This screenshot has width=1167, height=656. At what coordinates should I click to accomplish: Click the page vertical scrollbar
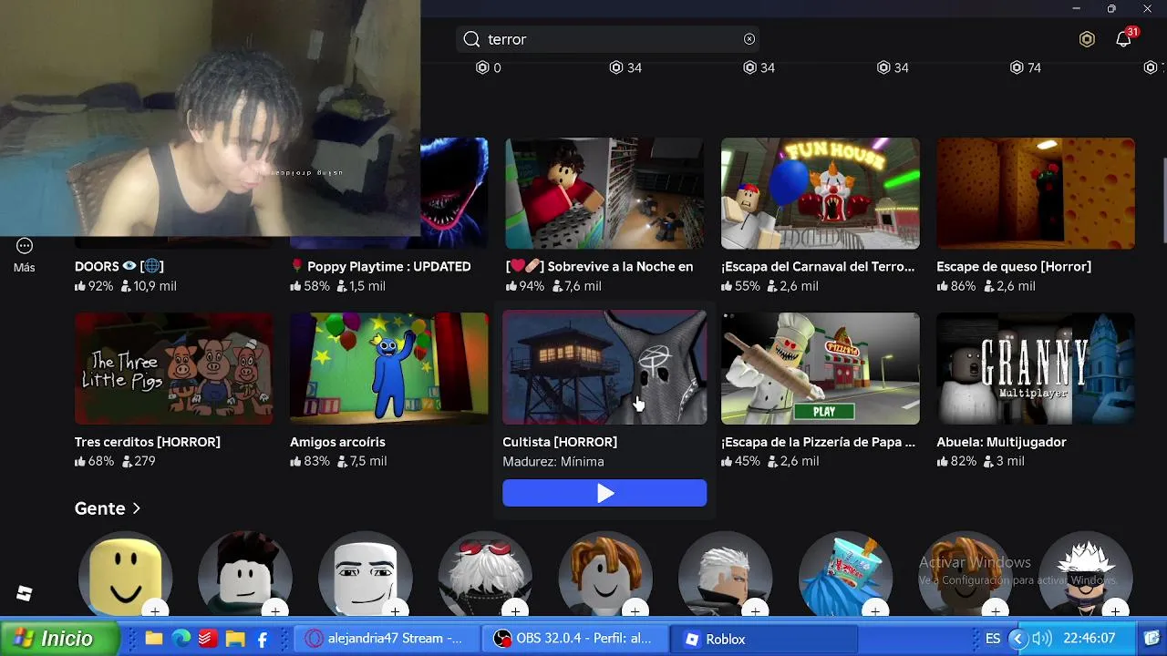[x=1163, y=200]
